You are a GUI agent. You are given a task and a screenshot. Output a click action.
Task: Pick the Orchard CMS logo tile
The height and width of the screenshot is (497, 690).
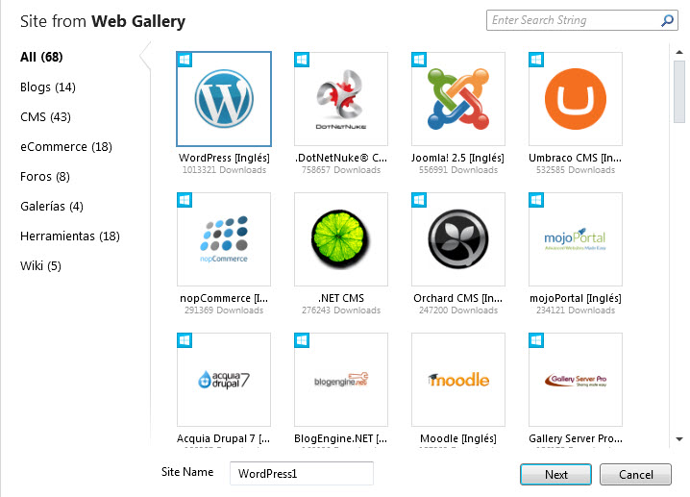click(x=458, y=239)
